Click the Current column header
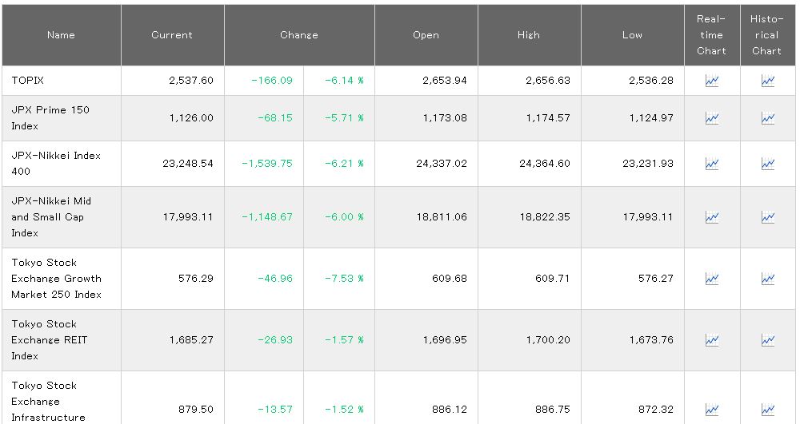 pyautogui.click(x=172, y=35)
